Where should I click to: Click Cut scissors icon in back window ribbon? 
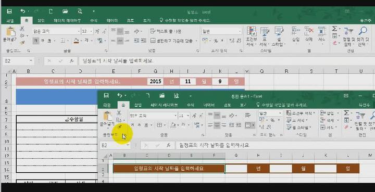pyautogui.click(x=22, y=29)
